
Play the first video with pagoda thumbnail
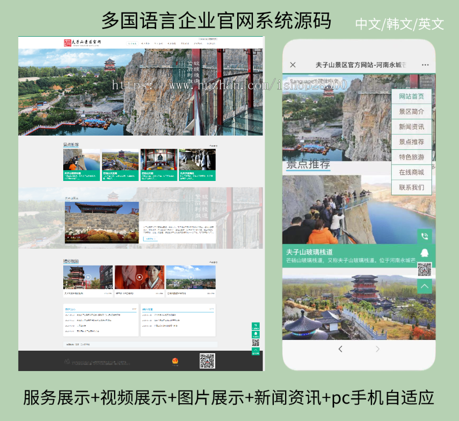point(88,277)
